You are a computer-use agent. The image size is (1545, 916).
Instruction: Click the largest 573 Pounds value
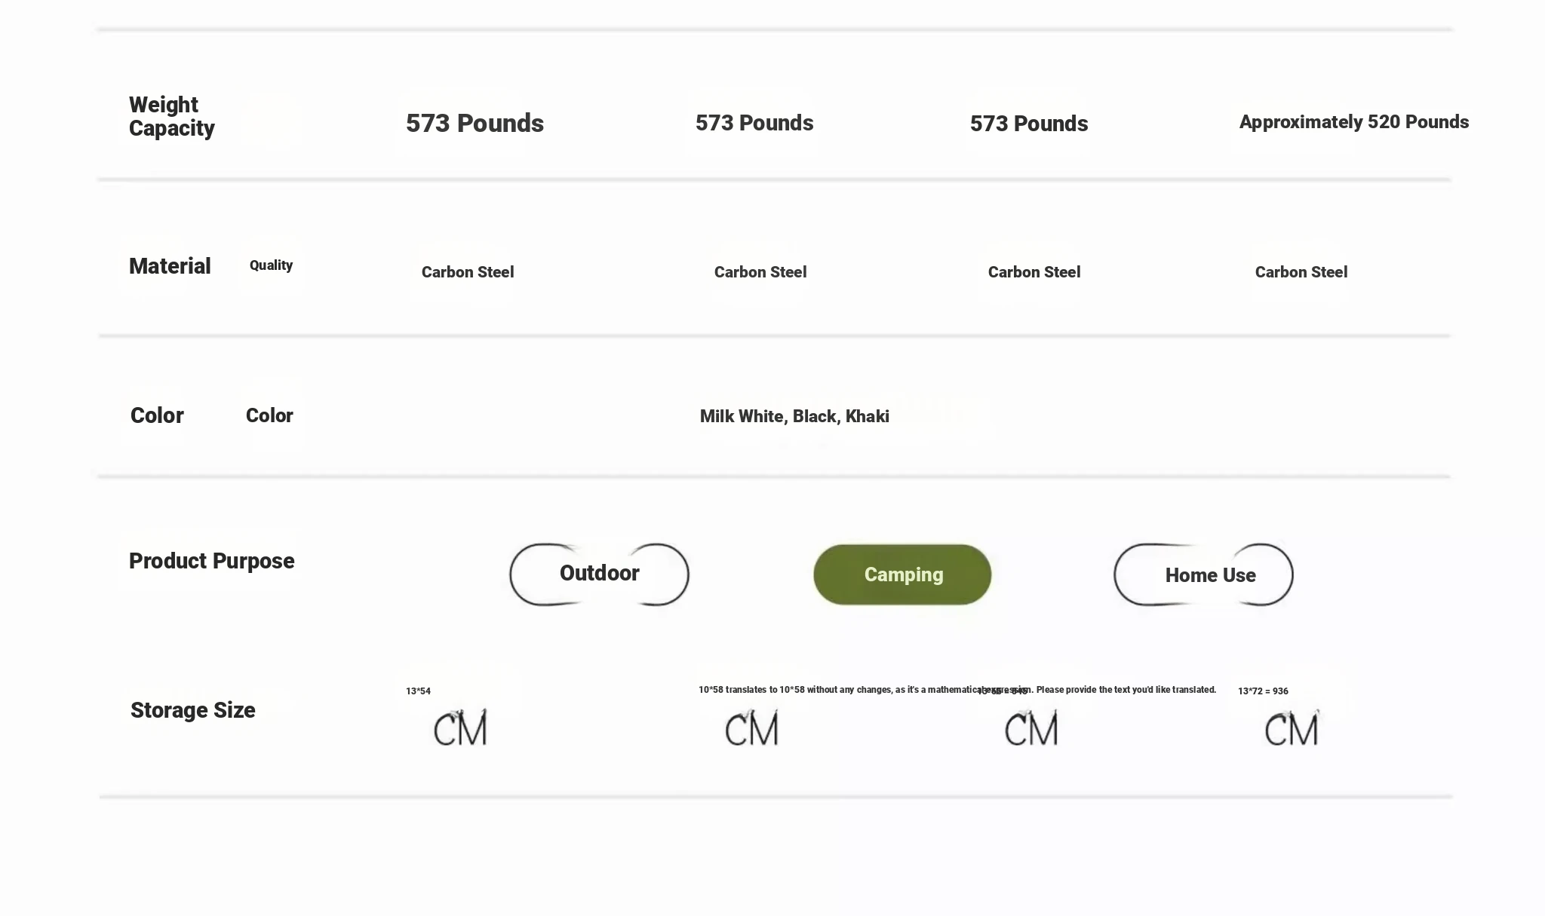[x=475, y=123]
